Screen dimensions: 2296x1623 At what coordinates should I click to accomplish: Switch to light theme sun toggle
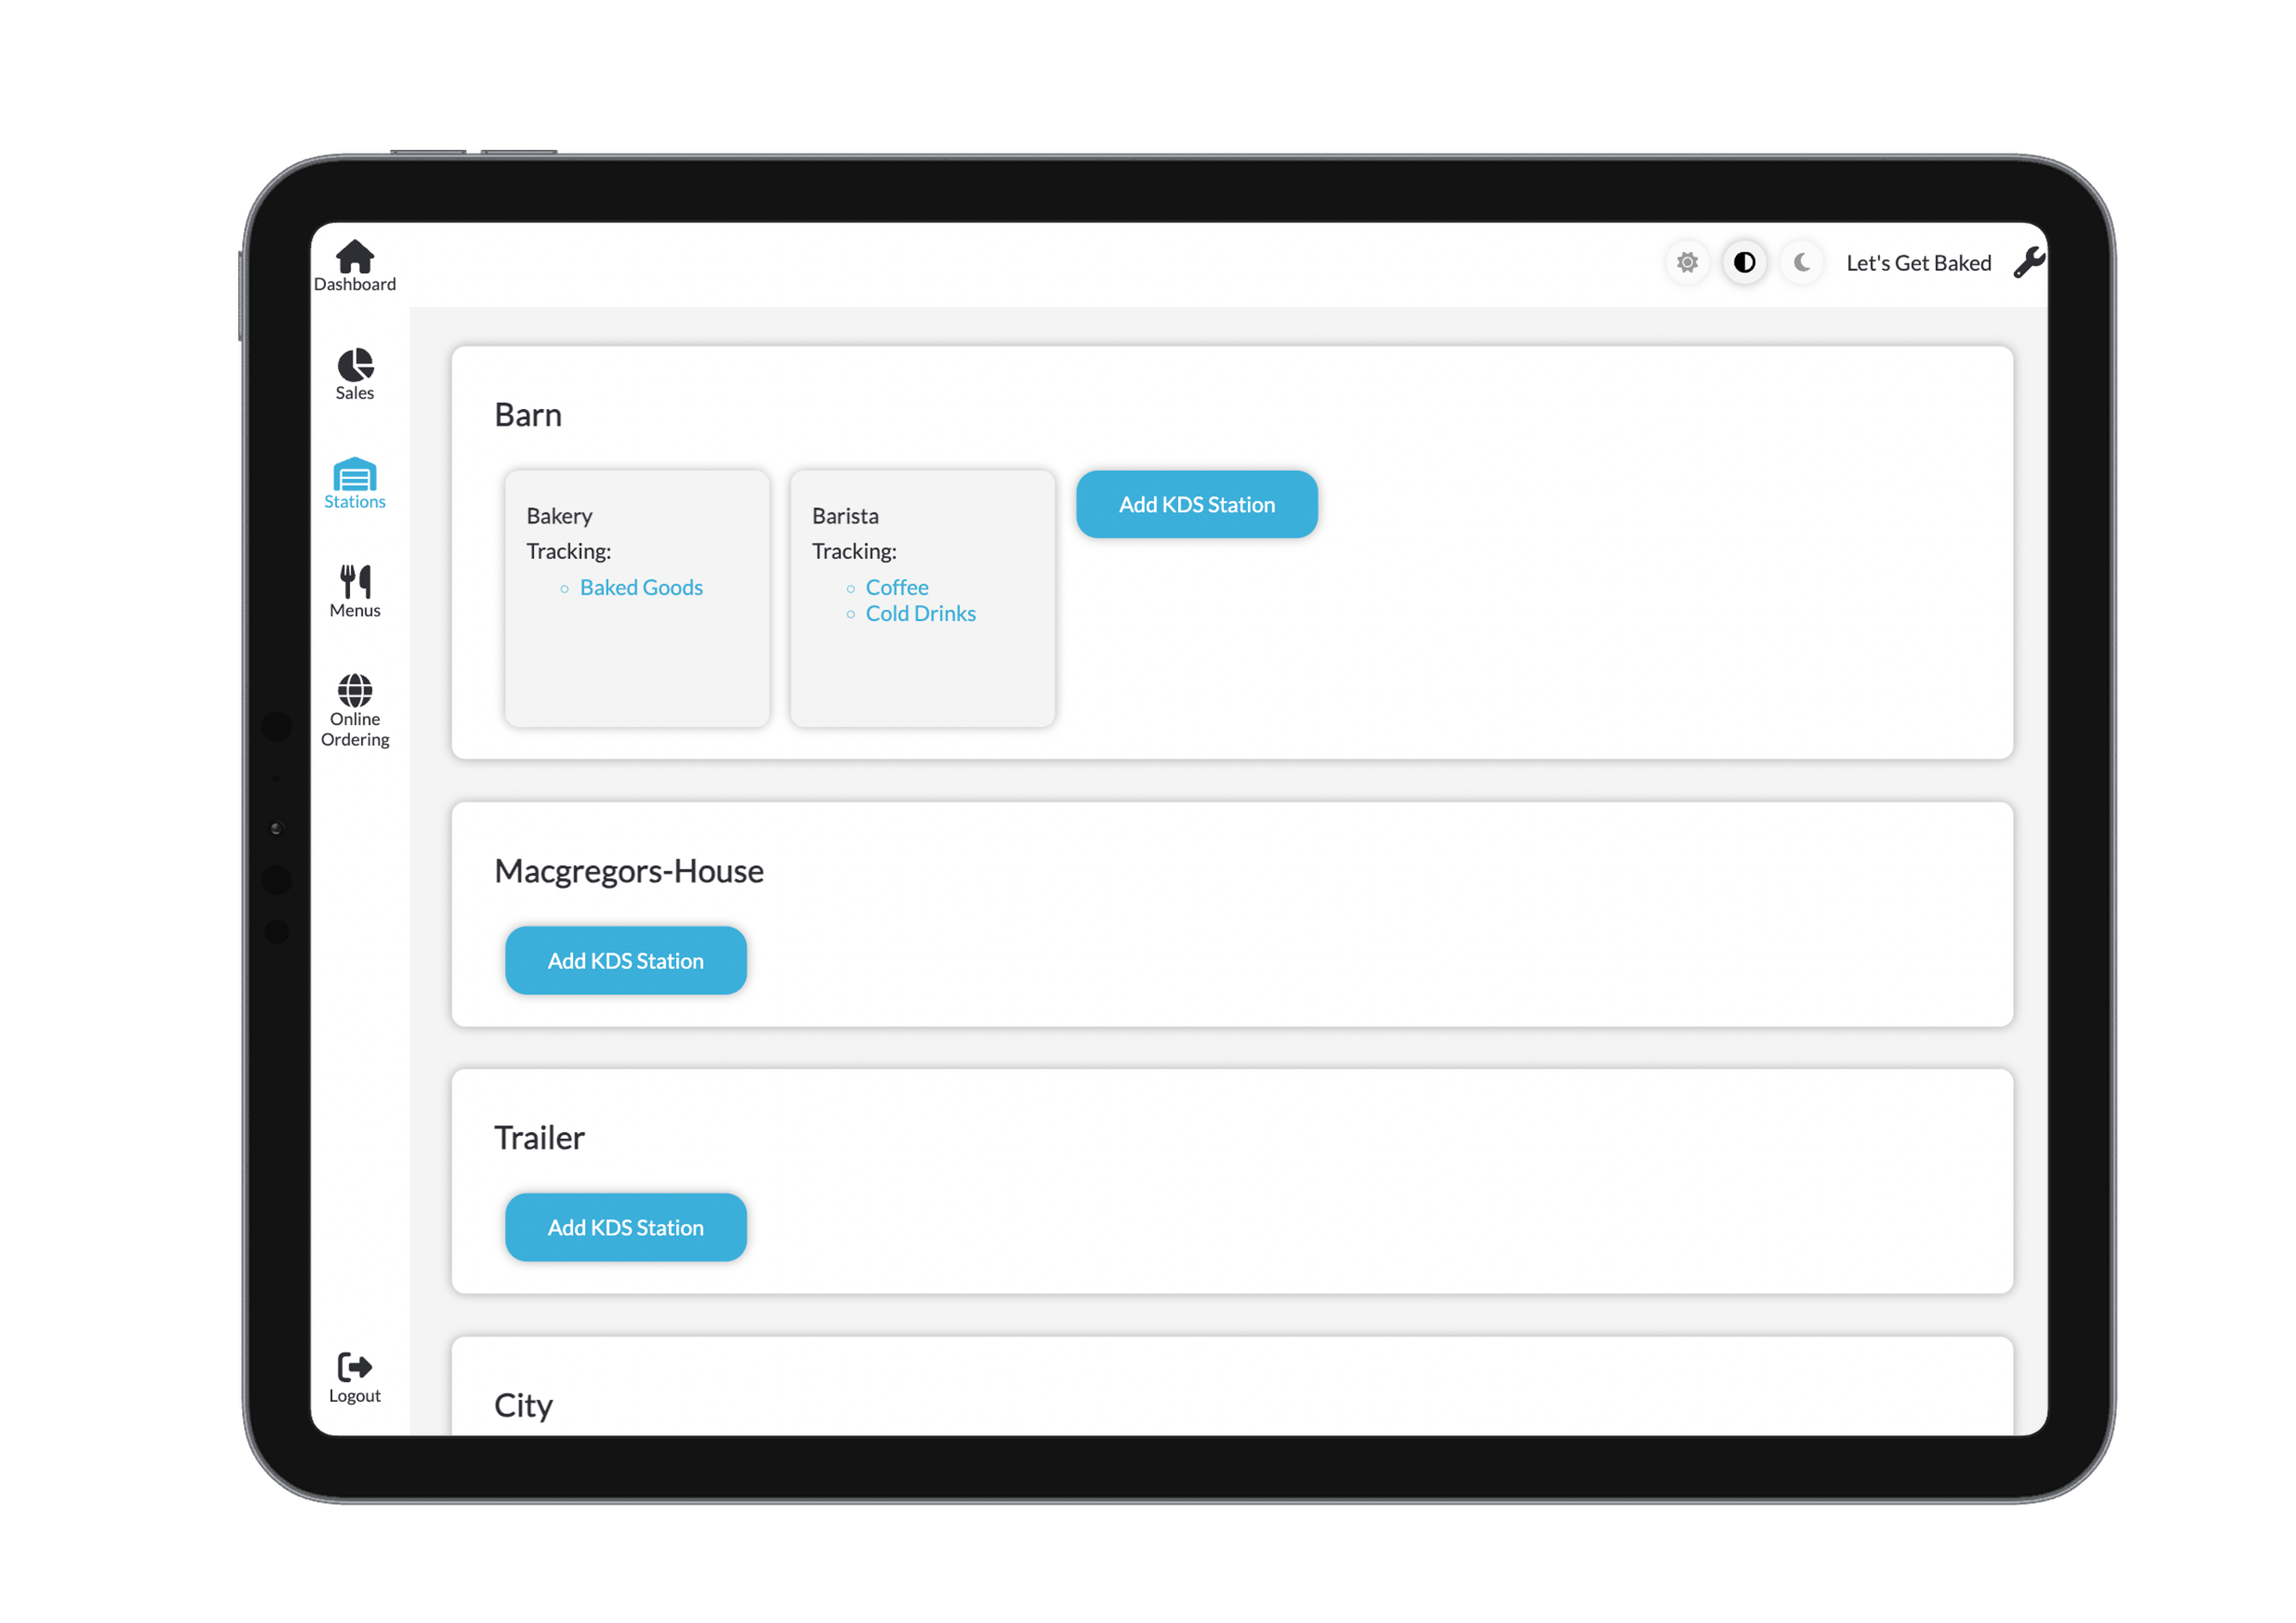tap(1687, 263)
